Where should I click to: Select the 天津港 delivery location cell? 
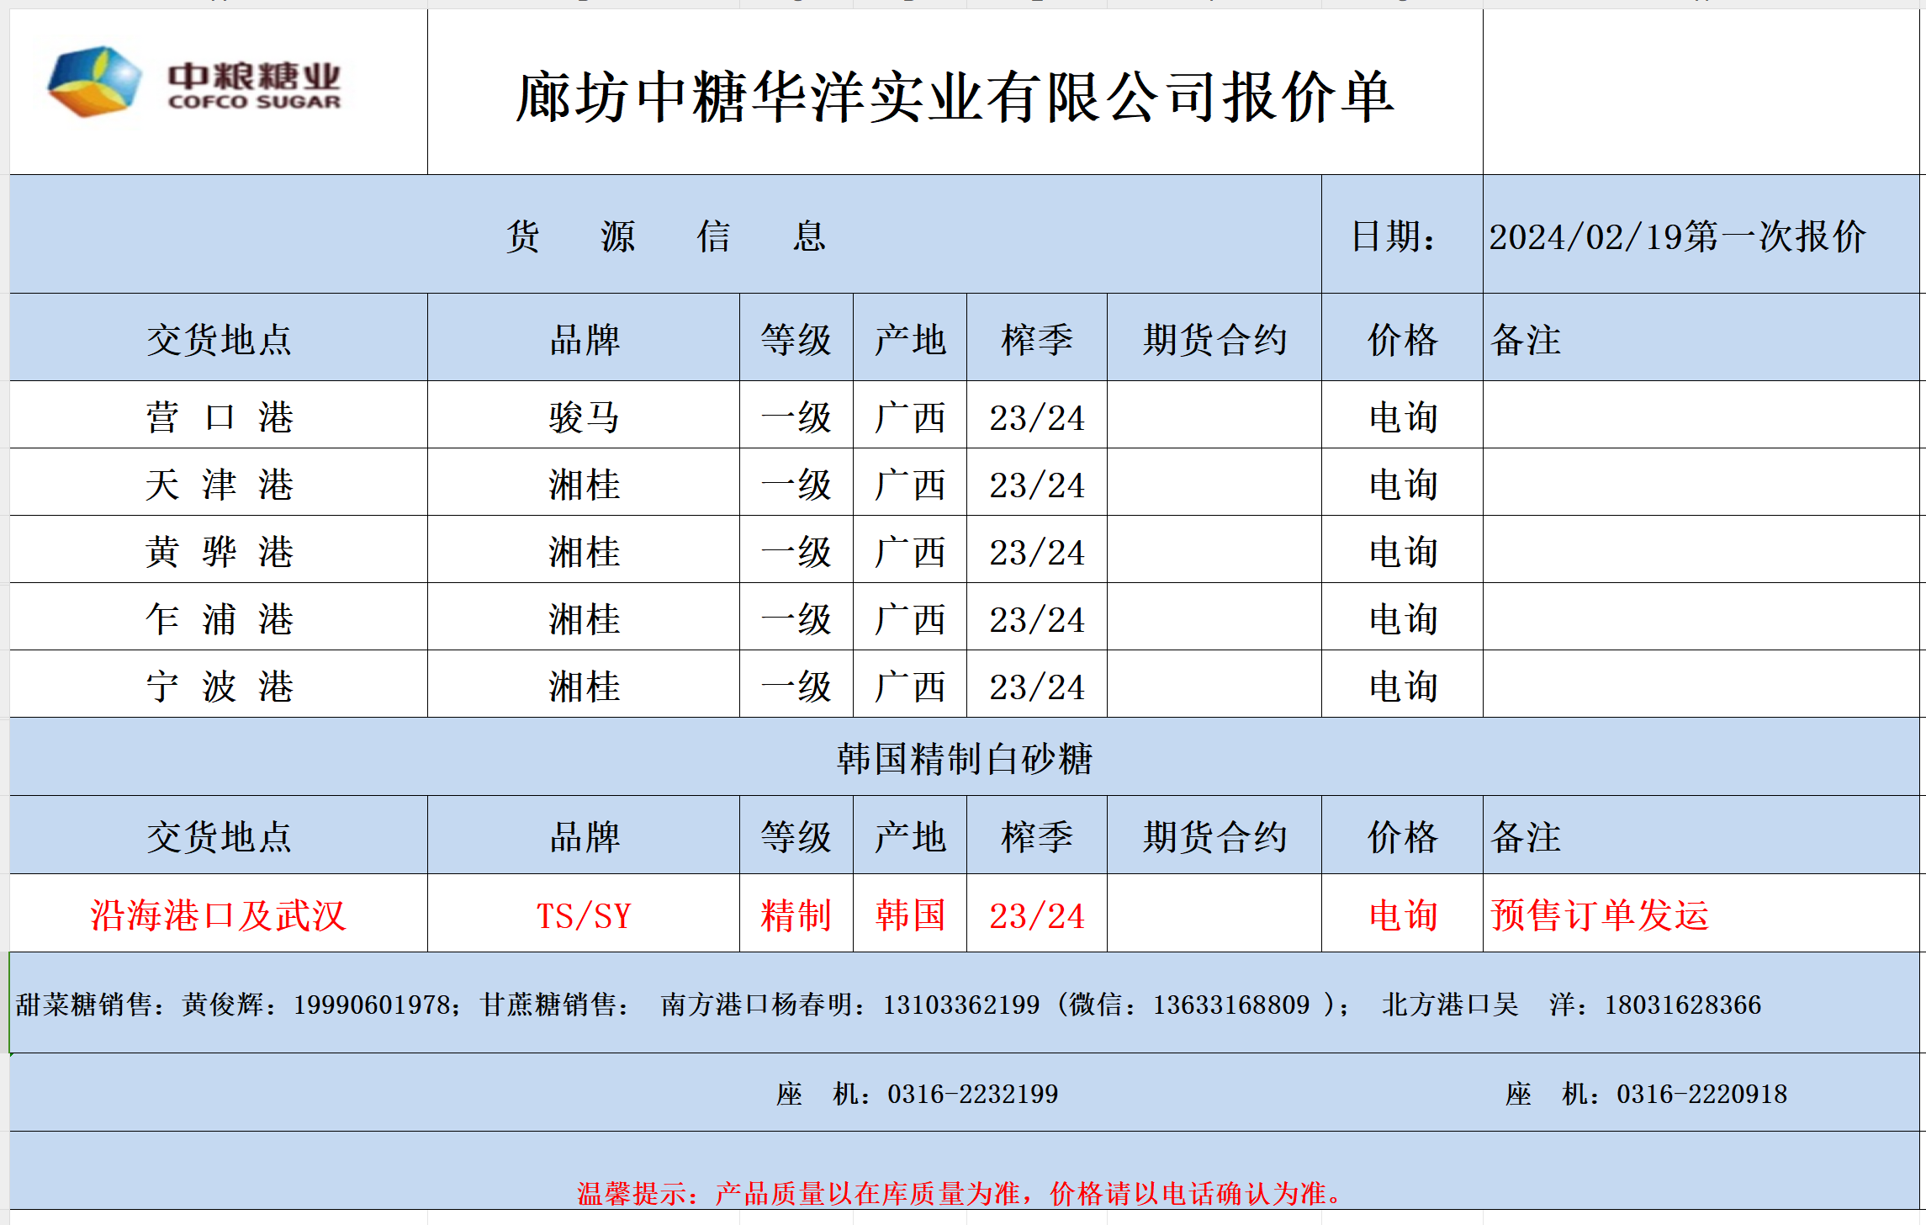point(219,485)
